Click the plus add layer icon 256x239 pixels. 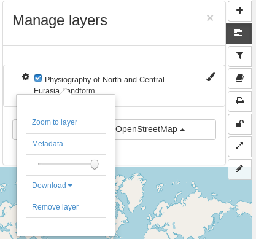[x=239, y=10]
